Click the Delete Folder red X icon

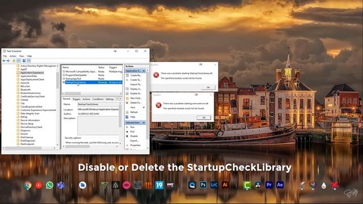(127, 103)
